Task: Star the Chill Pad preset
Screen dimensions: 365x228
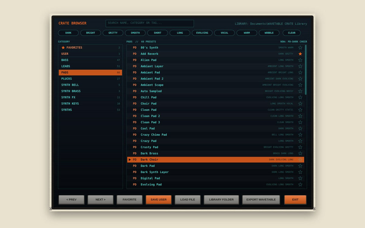Action: pyautogui.click(x=300, y=98)
